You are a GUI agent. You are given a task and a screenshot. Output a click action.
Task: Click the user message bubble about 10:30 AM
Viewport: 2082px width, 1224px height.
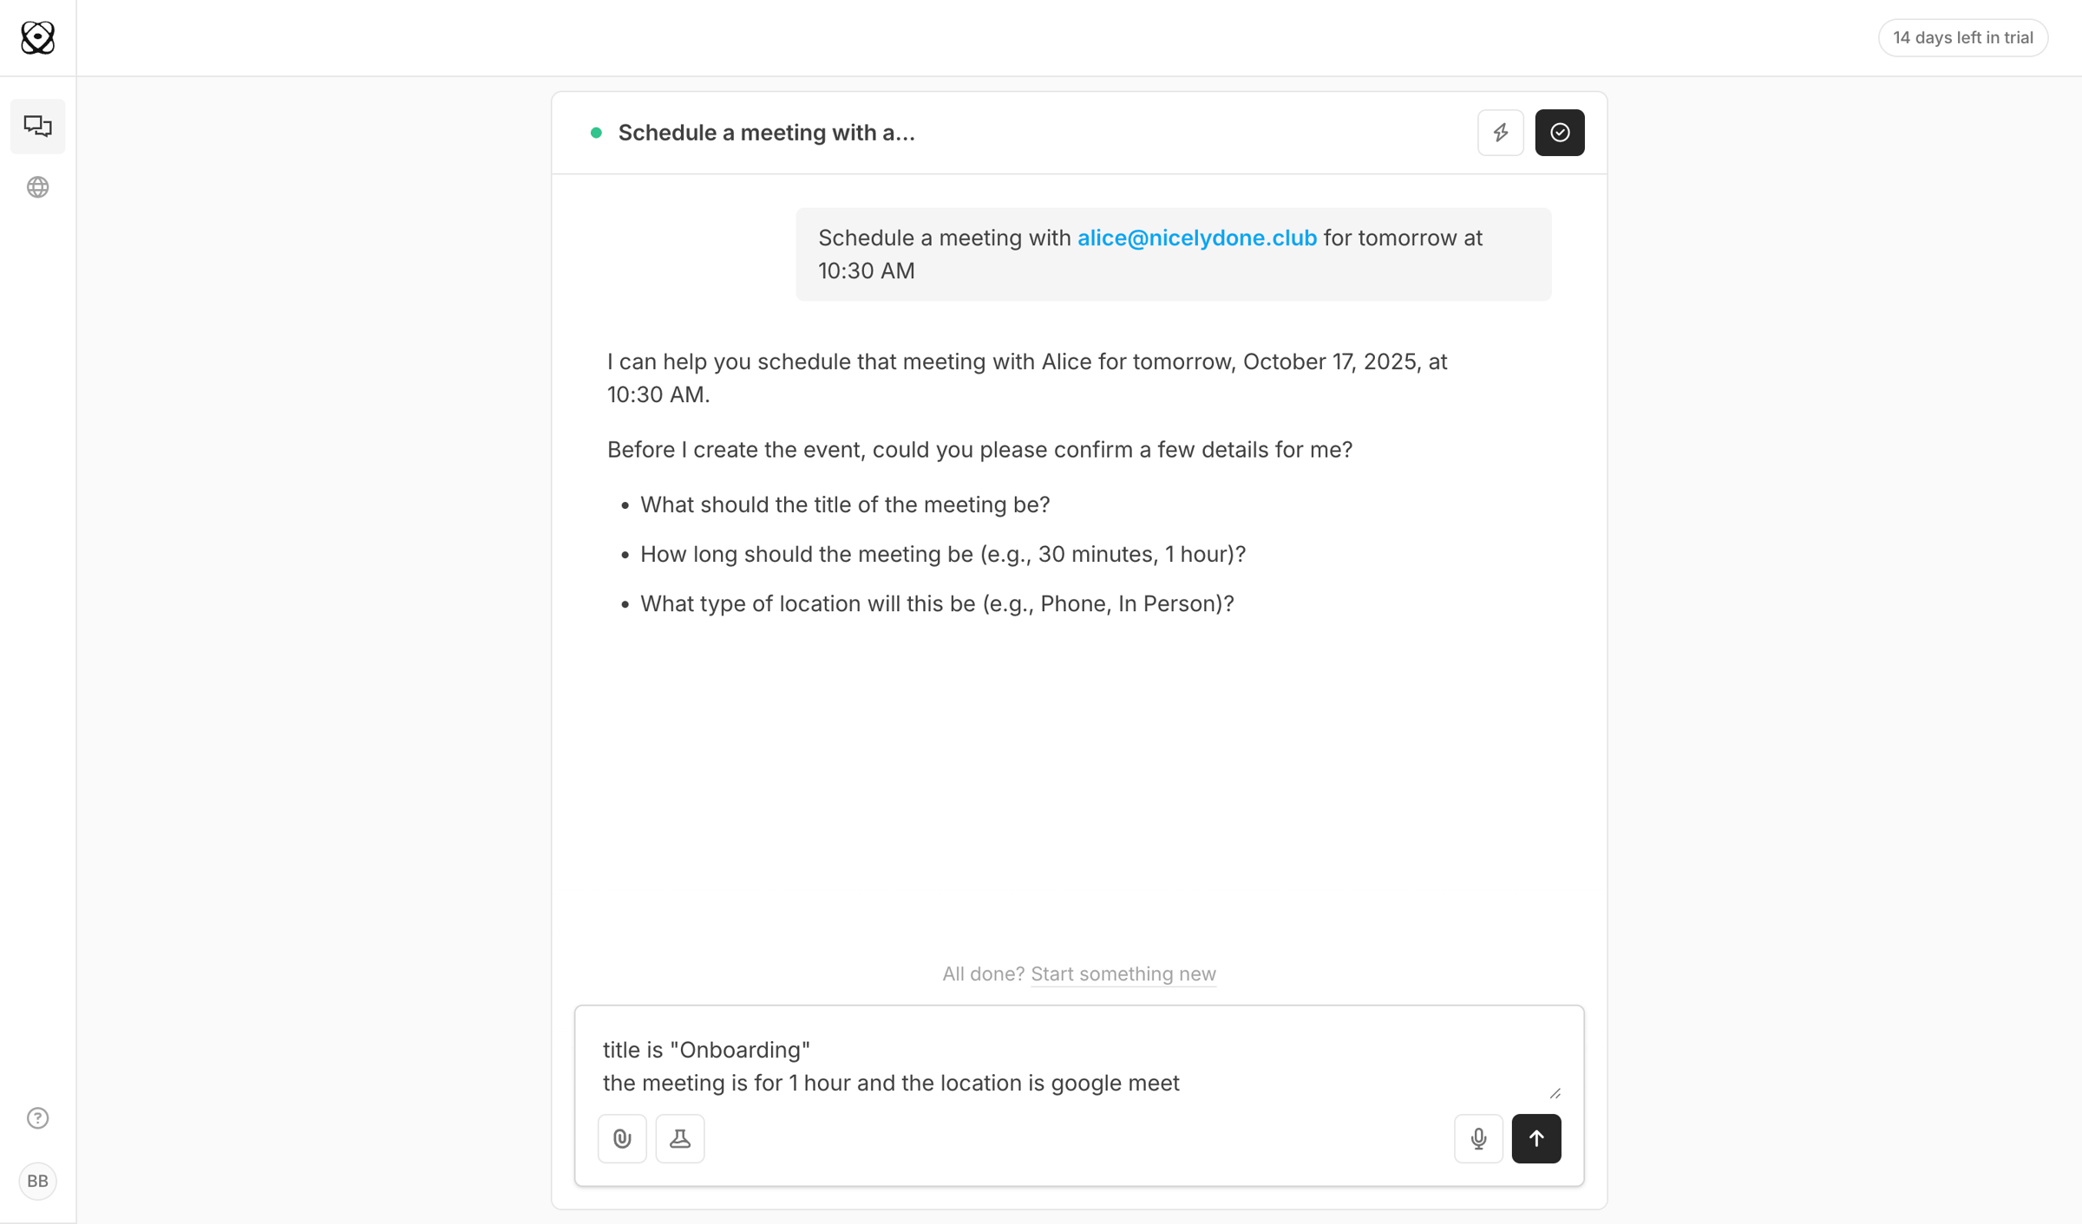pos(1174,254)
